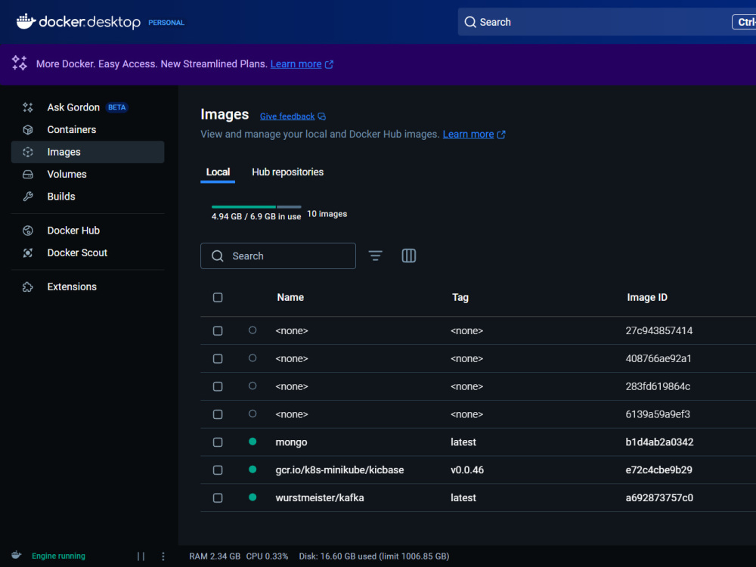
Task: Click the Builds wrench icon
Action: tap(28, 197)
